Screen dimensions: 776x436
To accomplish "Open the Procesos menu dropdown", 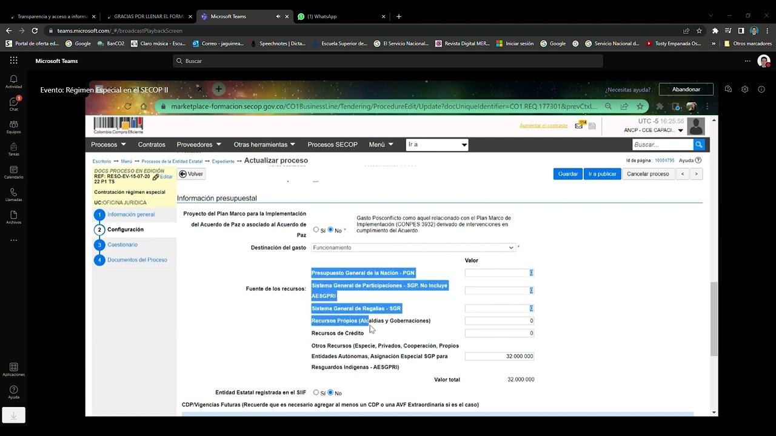I will [109, 145].
